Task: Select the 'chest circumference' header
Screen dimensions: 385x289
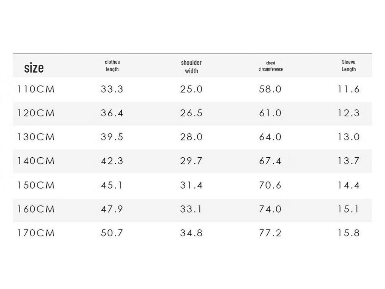Action: [271, 66]
